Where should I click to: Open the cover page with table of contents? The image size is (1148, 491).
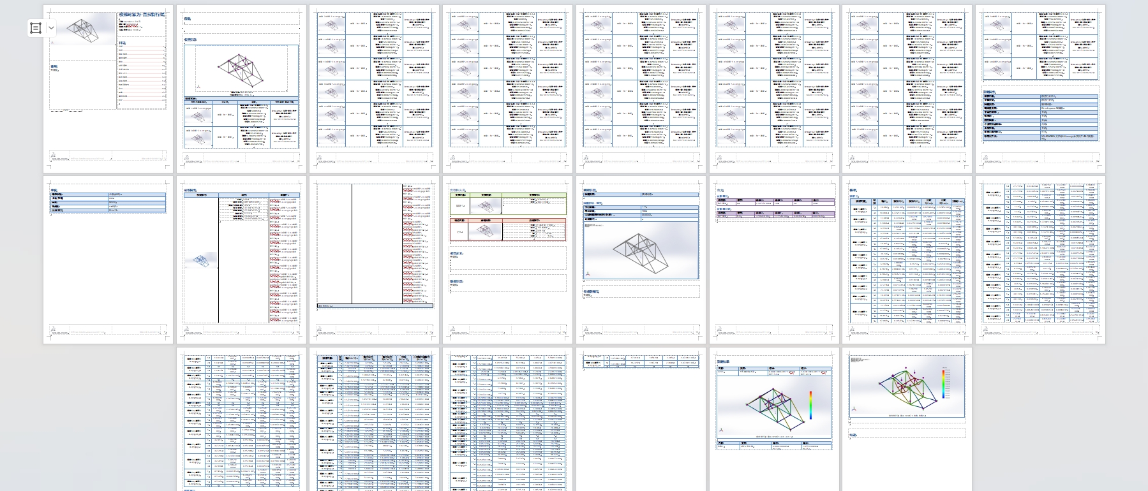pos(108,89)
